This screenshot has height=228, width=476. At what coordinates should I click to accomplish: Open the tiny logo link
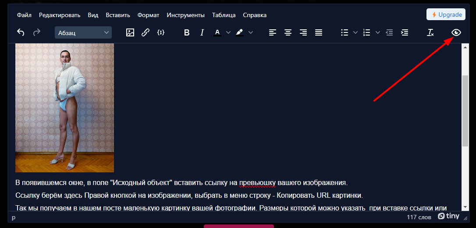[448, 216]
